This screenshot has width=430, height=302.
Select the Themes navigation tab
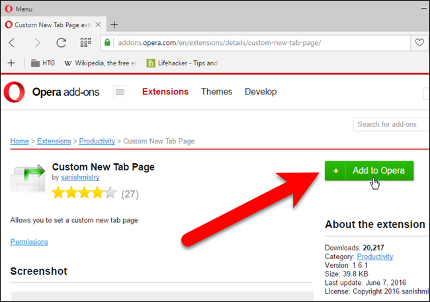216,92
